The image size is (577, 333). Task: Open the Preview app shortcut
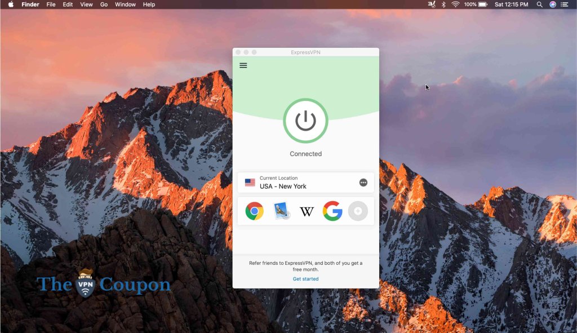280,211
